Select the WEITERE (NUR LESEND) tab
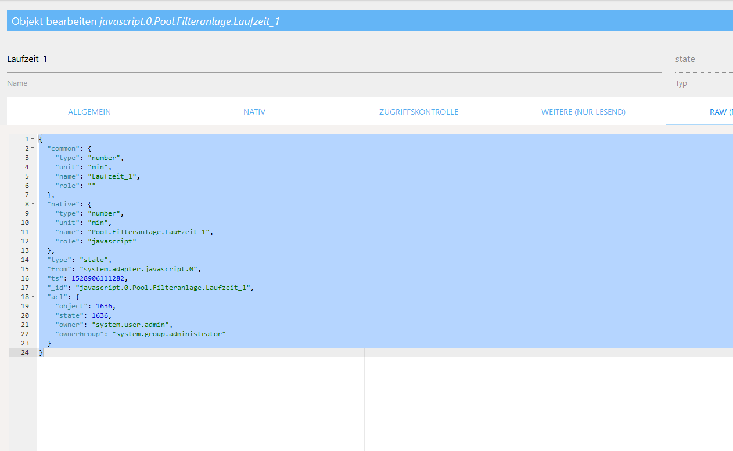Image resolution: width=733 pixels, height=451 pixels. (x=583, y=112)
